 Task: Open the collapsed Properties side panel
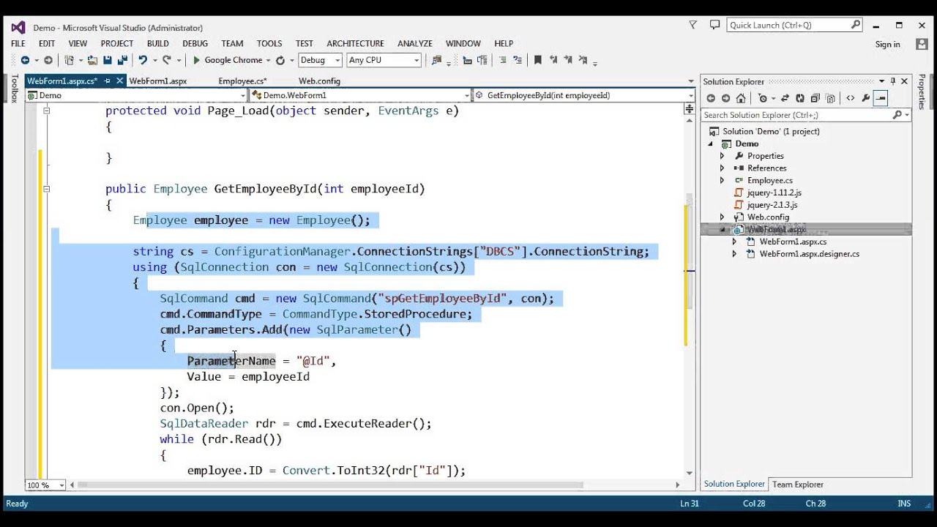(922, 92)
